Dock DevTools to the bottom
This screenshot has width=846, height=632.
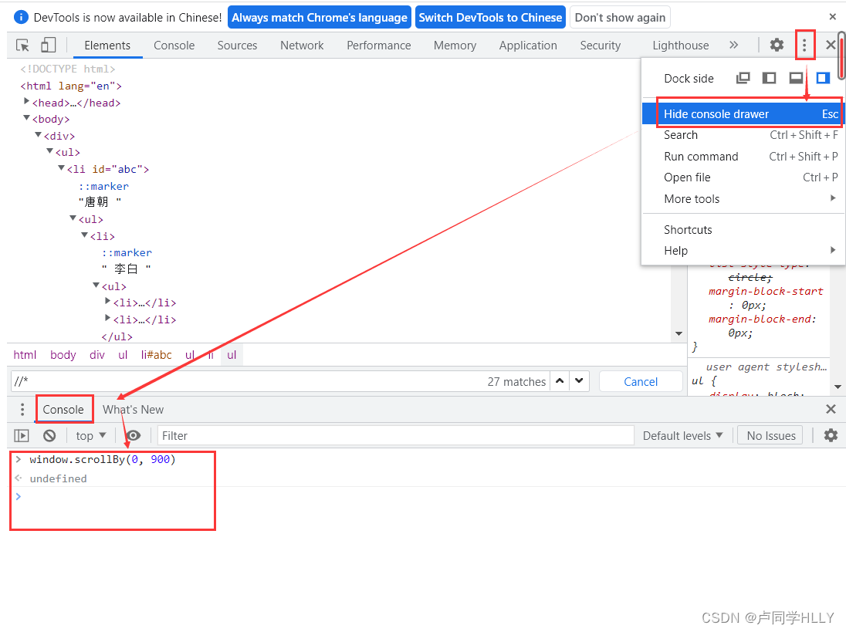pos(796,77)
